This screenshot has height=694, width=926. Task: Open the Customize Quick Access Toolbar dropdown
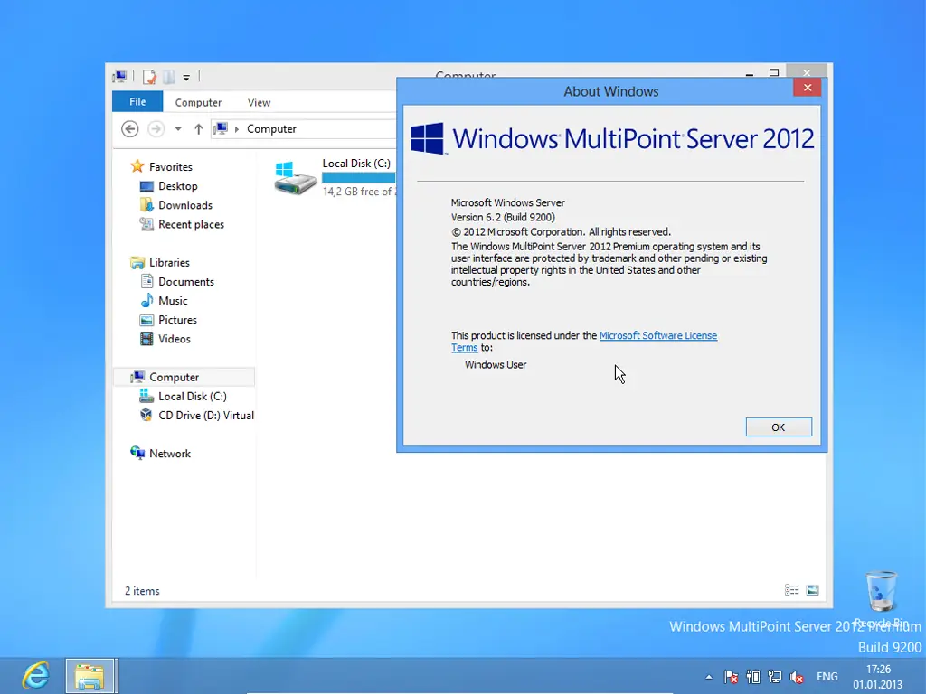186,78
